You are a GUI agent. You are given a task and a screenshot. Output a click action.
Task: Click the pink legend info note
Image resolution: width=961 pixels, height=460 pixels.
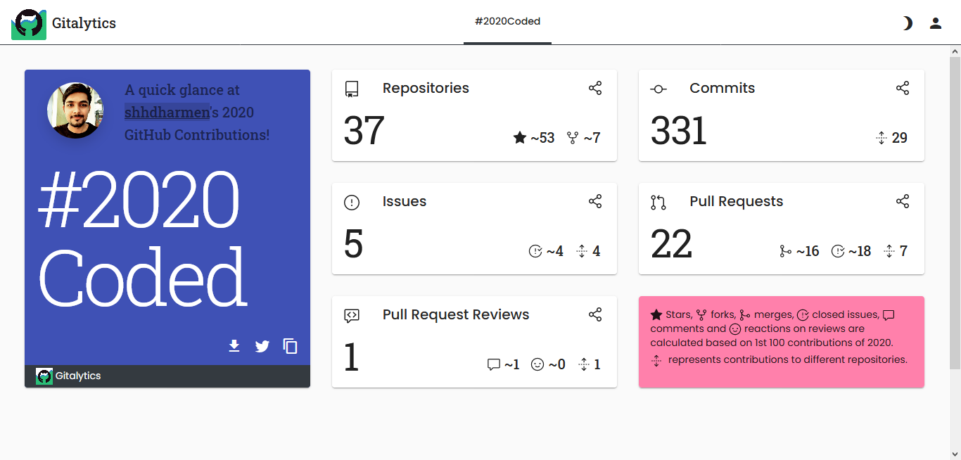click(x=782, y=342)
